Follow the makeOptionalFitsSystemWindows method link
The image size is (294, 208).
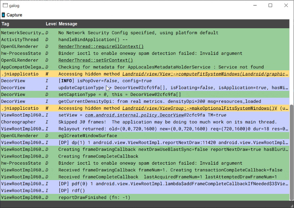tap(200, 108)
